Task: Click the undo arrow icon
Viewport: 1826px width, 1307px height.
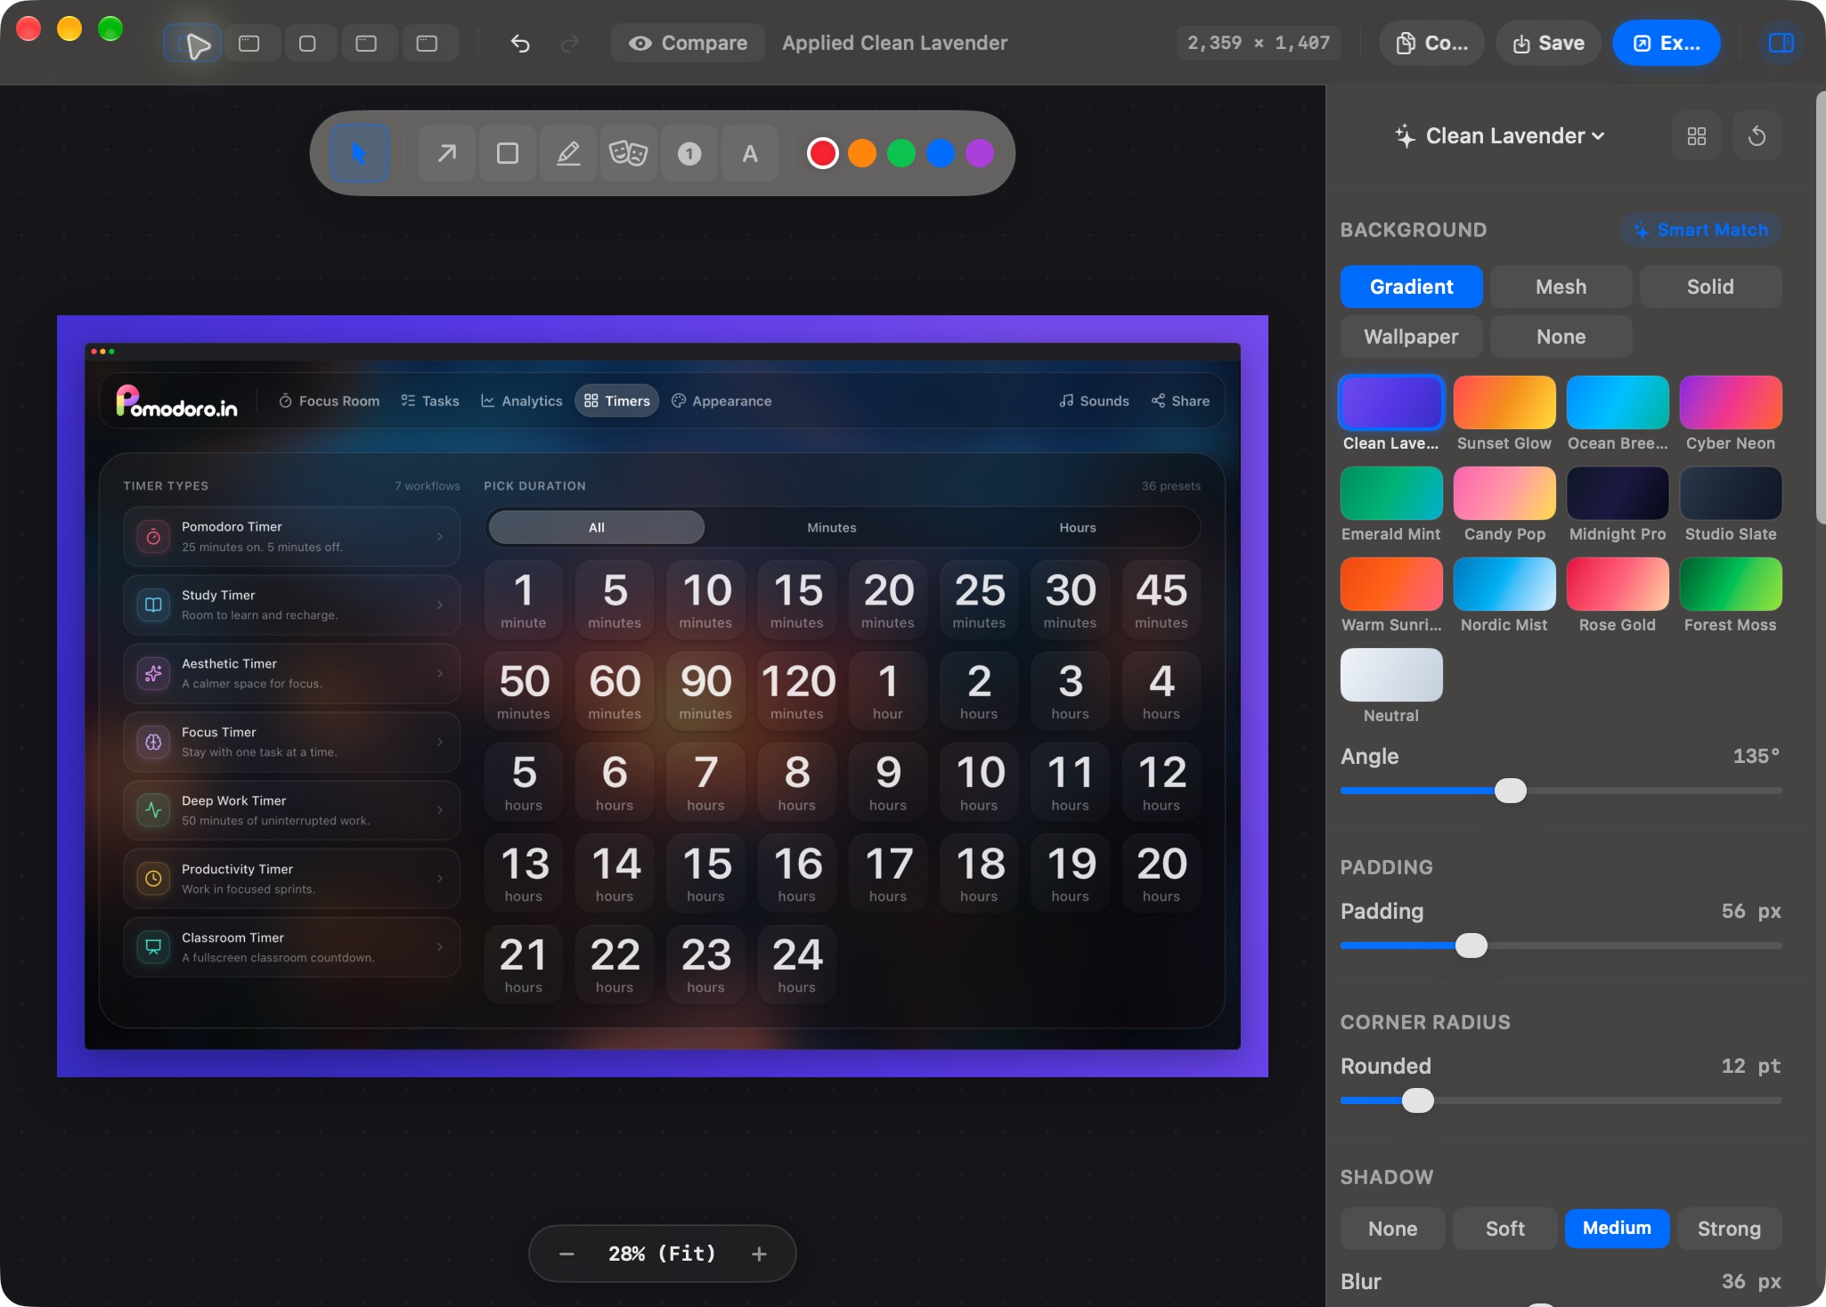Action: tap(520, 43)
